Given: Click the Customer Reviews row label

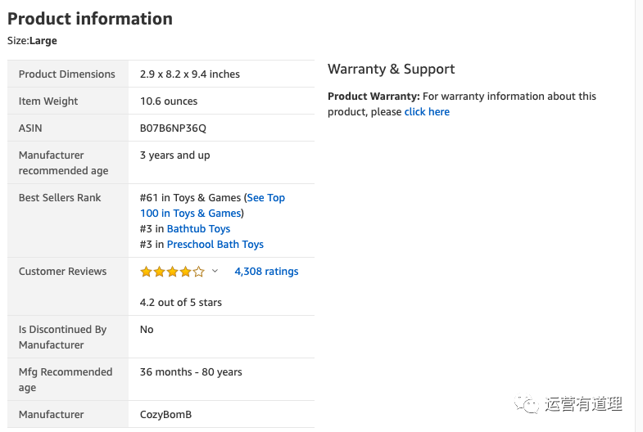Looking at the screenshot, I should click(x=62, y=272).
